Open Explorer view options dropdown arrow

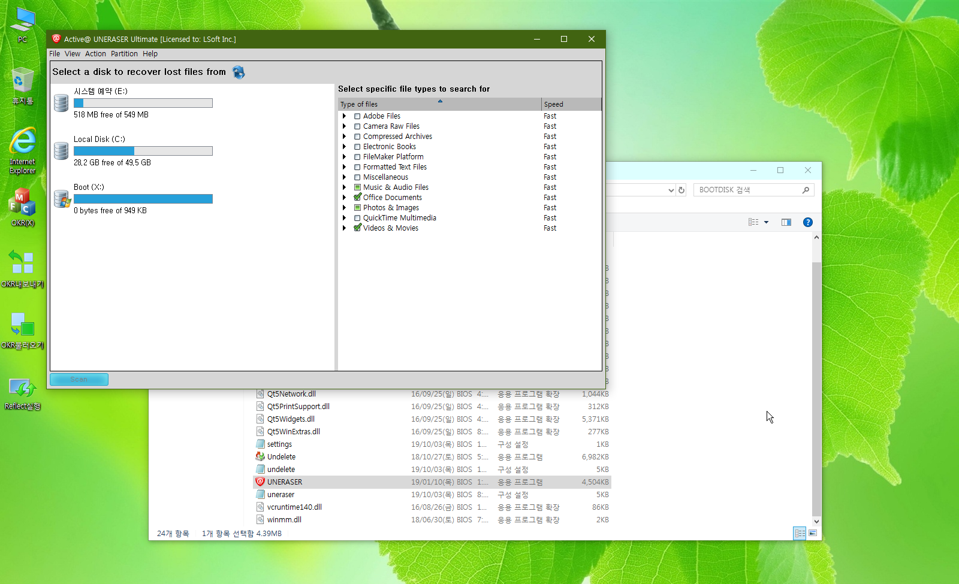pos(766,222)
